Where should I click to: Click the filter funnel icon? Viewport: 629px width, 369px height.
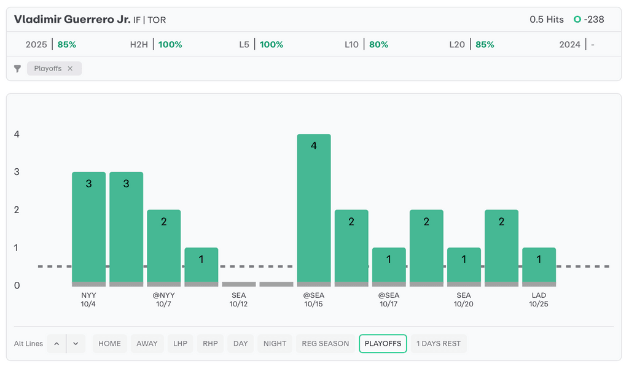click(18, 69)
